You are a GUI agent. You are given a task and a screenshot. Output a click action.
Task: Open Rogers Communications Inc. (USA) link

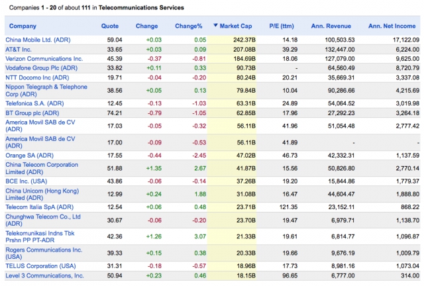coord(44,254)
